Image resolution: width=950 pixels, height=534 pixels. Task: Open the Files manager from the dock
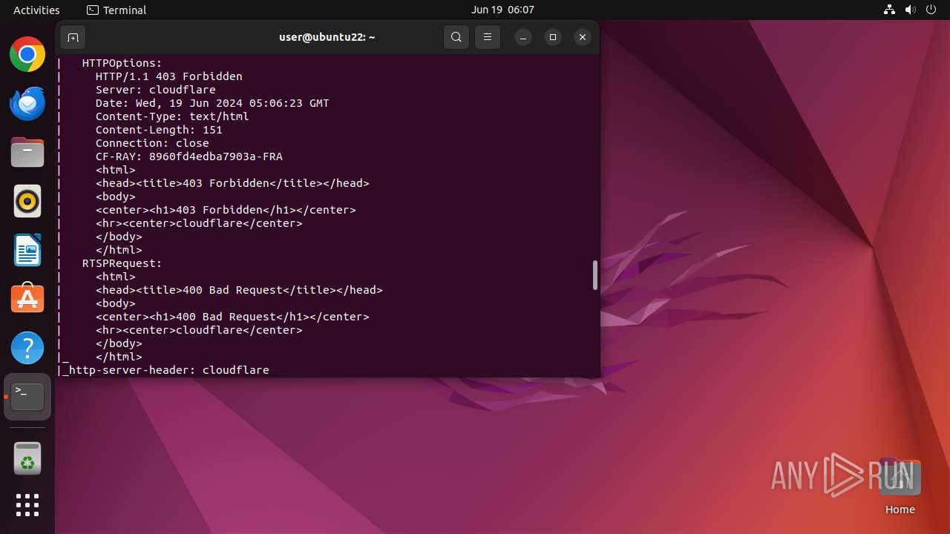(x=27, y=152)
